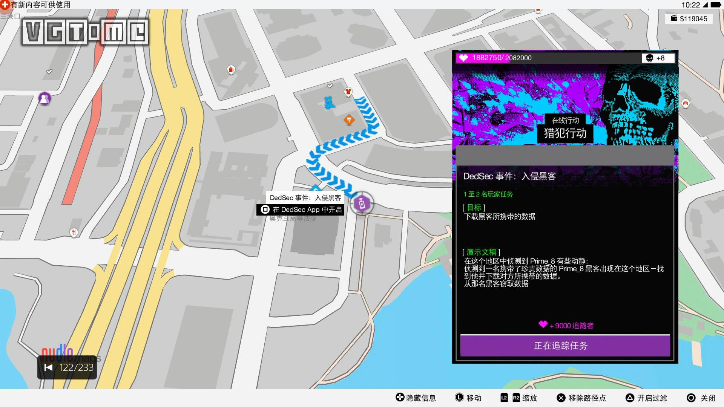This screenshot has height=407, width=724.
Task: Click the red plus new content icon
Action: pos(5,5)
